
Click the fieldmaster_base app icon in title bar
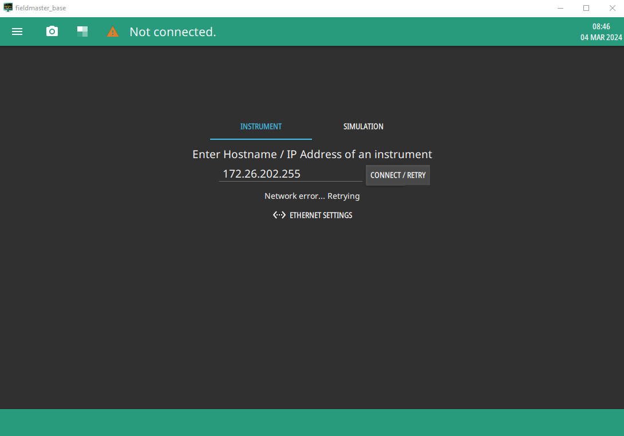[8, 8]
